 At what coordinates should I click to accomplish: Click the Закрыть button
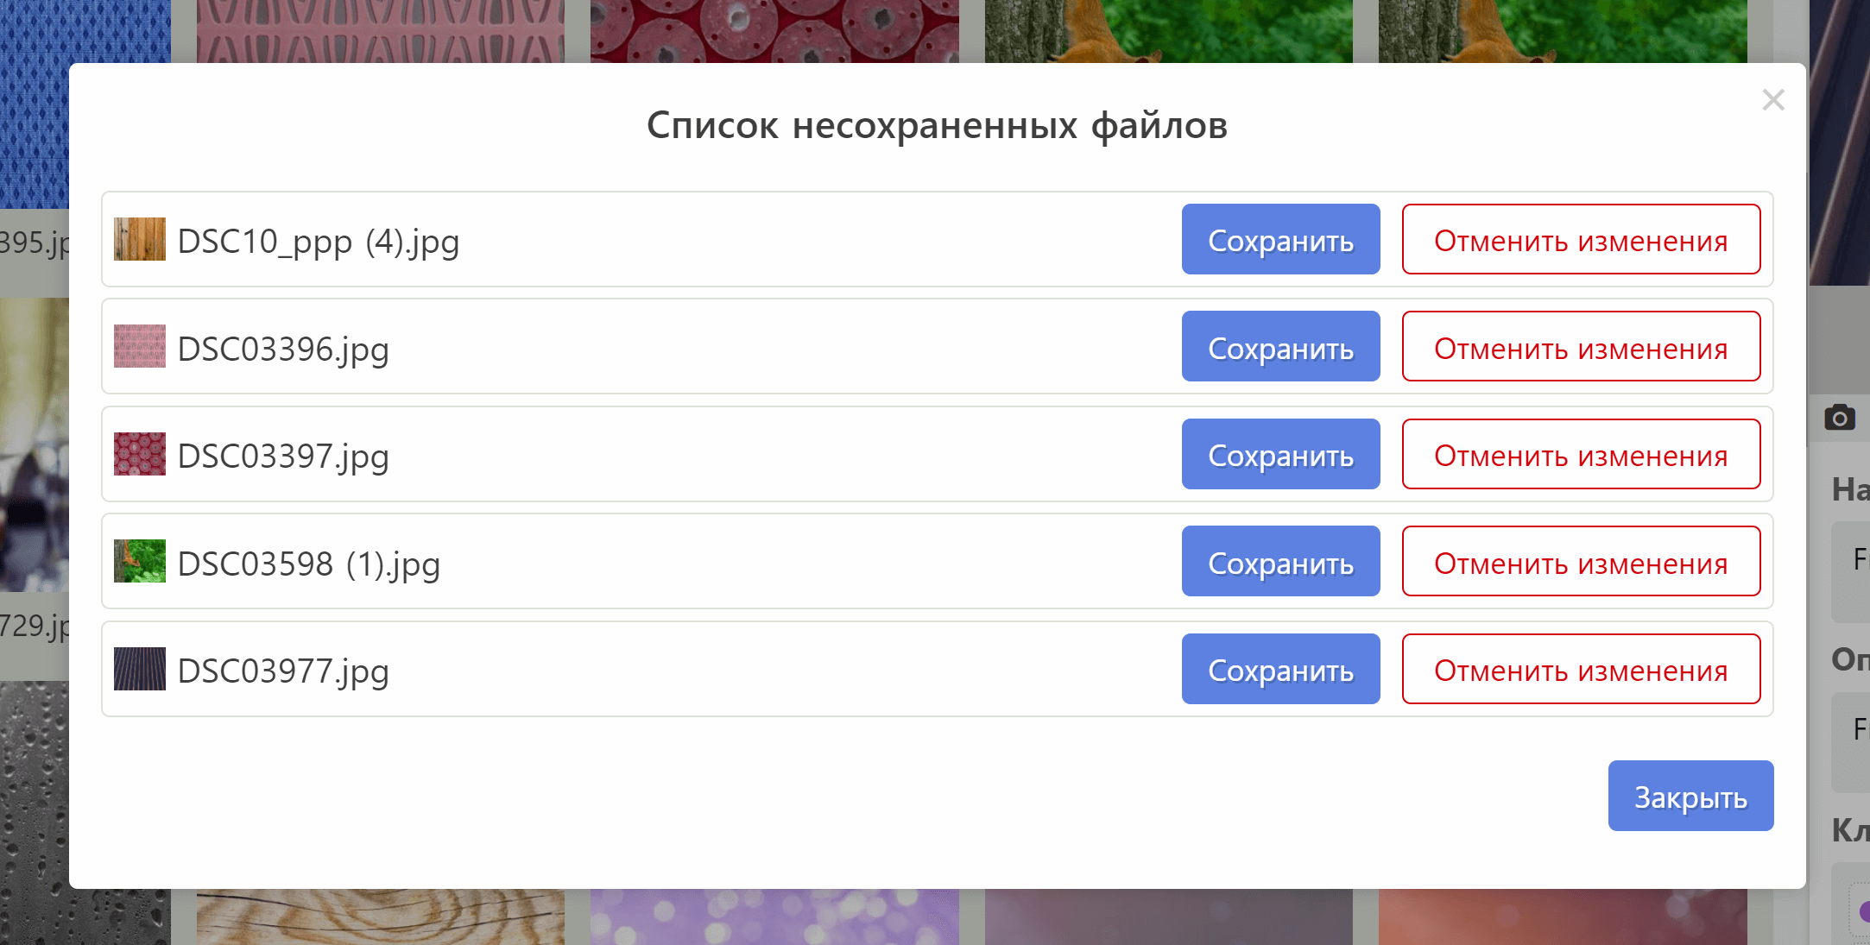(x=1691, y=796)
